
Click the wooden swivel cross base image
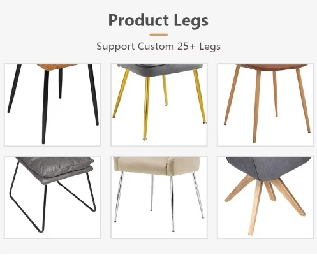[265, 197]
